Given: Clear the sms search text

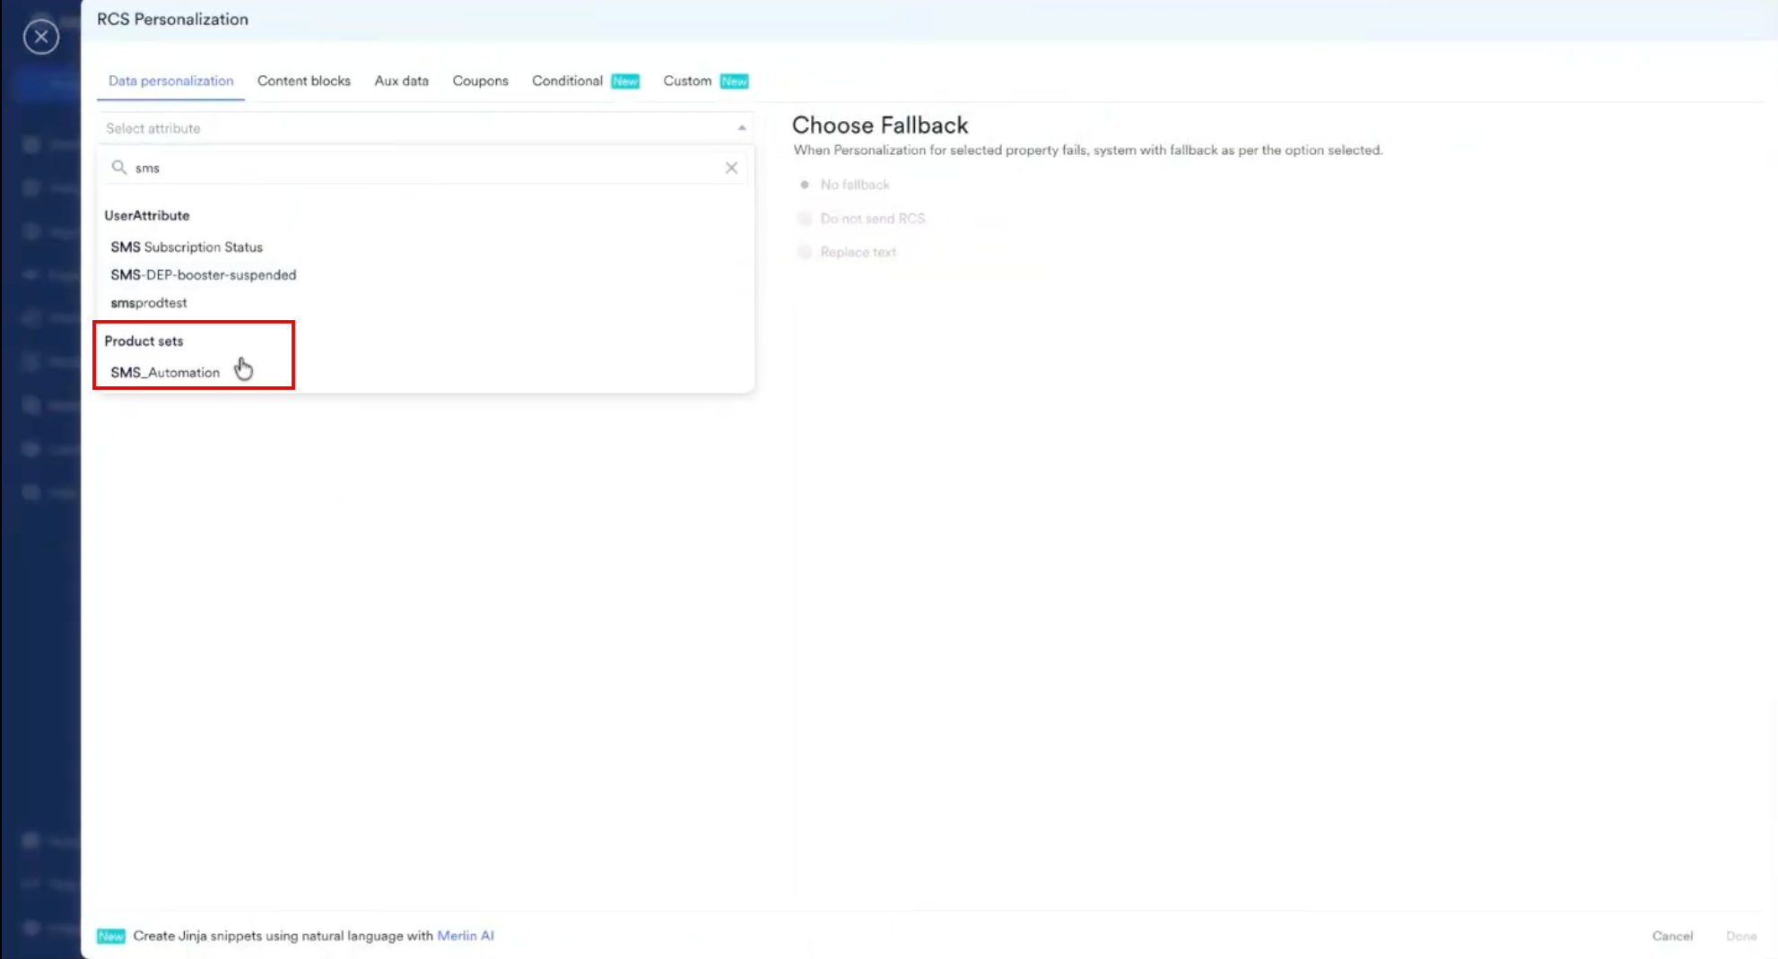Looking at the screenshot, I should tap(731, 168).
